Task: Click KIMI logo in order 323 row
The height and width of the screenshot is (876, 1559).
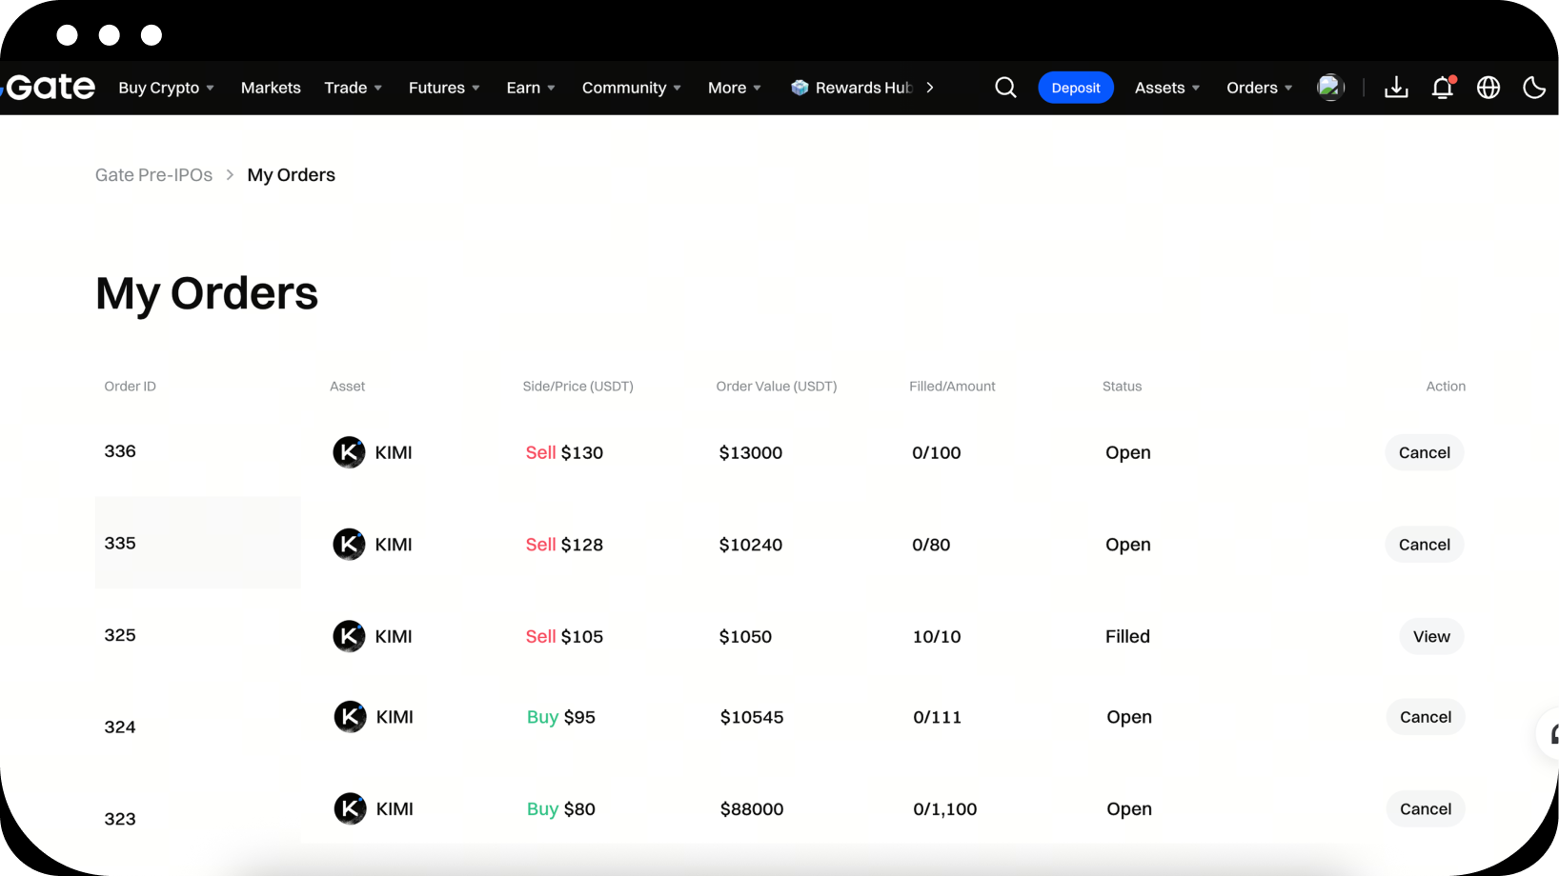Action: tap(350, 809)
